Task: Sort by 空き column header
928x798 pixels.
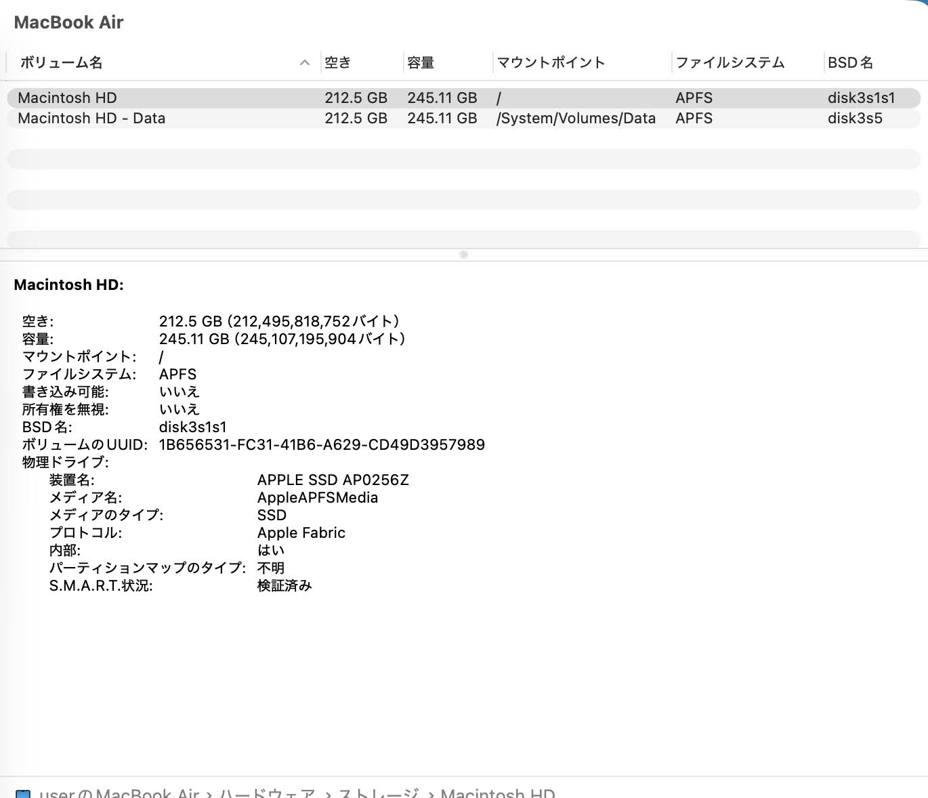Action: click(337, 63)
